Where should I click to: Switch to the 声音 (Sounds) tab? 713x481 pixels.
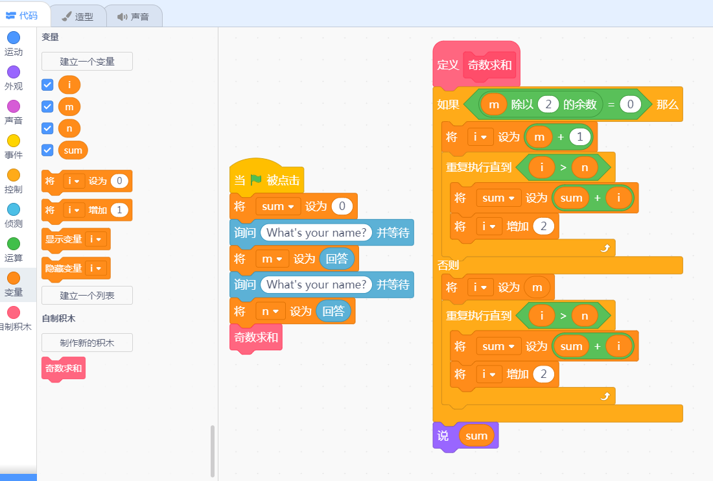tap(134, 17)
